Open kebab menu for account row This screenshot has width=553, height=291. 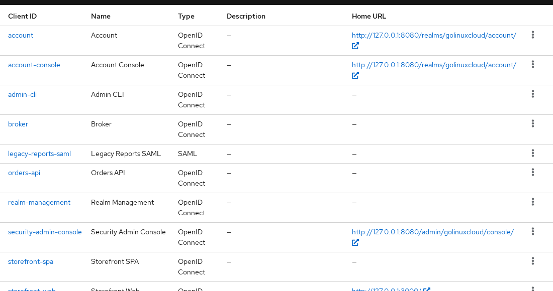coord(532,35)
